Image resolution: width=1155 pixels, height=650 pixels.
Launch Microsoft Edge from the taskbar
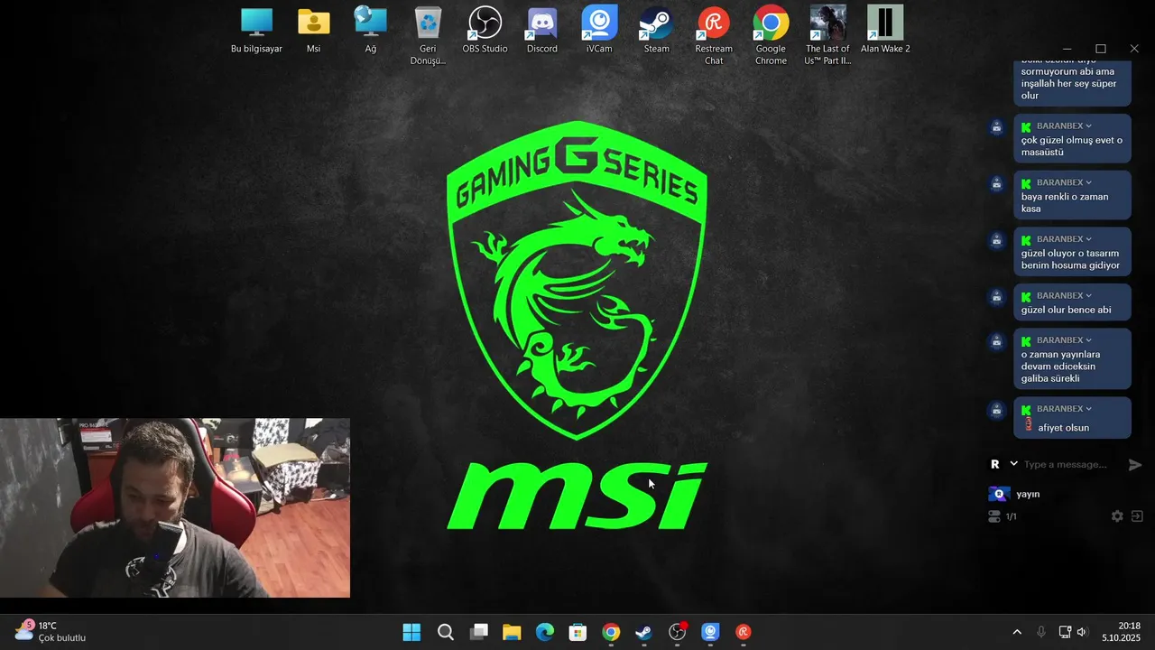tap(544, 632)
